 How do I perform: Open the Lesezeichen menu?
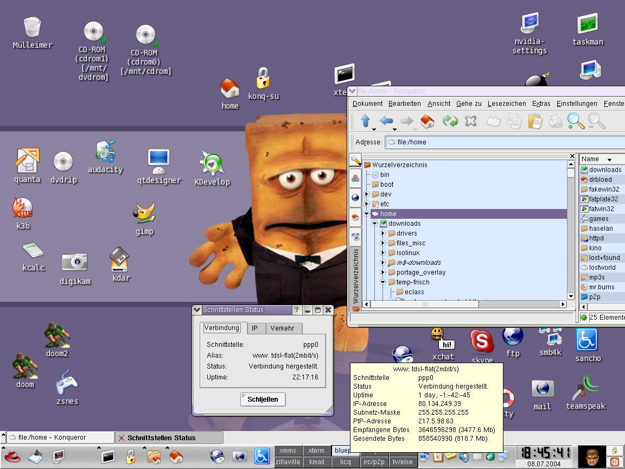coord(506,104)
